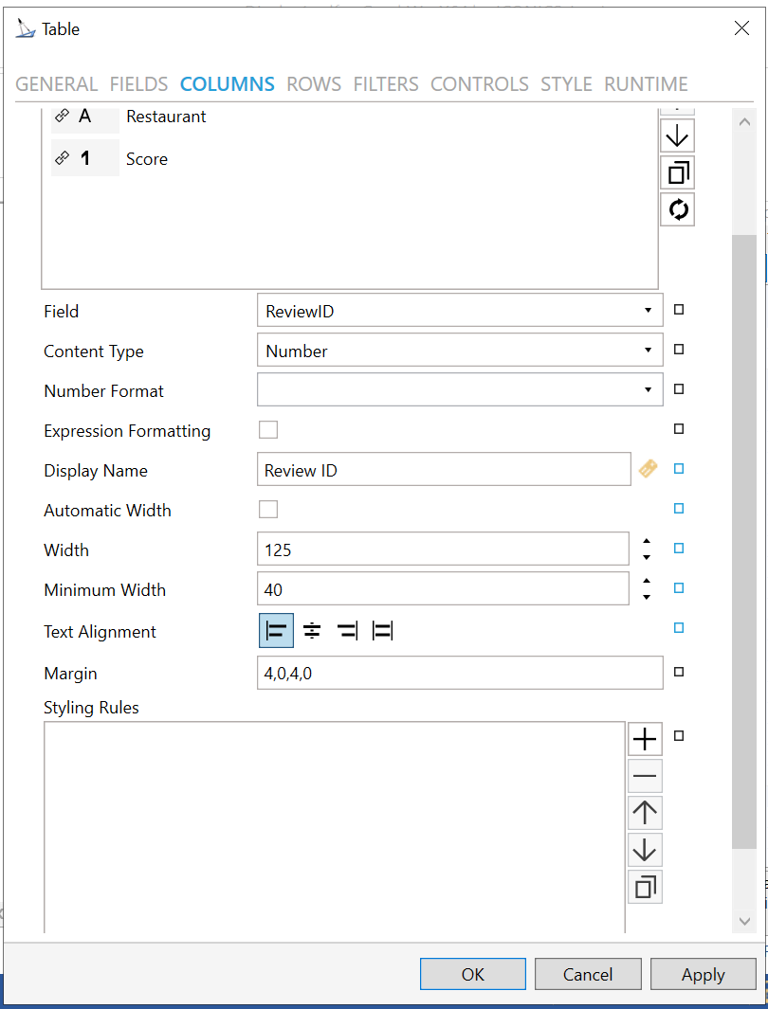
Task: Move the styling rule up
Action: click(x=645, y=813)
